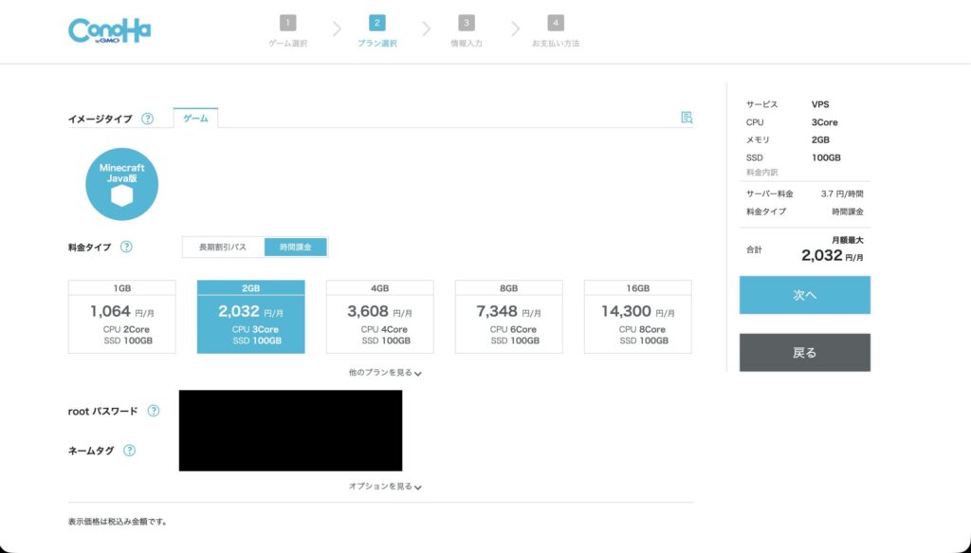Open help for イメージタイプ
Viewport: 971px width, 553px height.
tap(147, 119)
